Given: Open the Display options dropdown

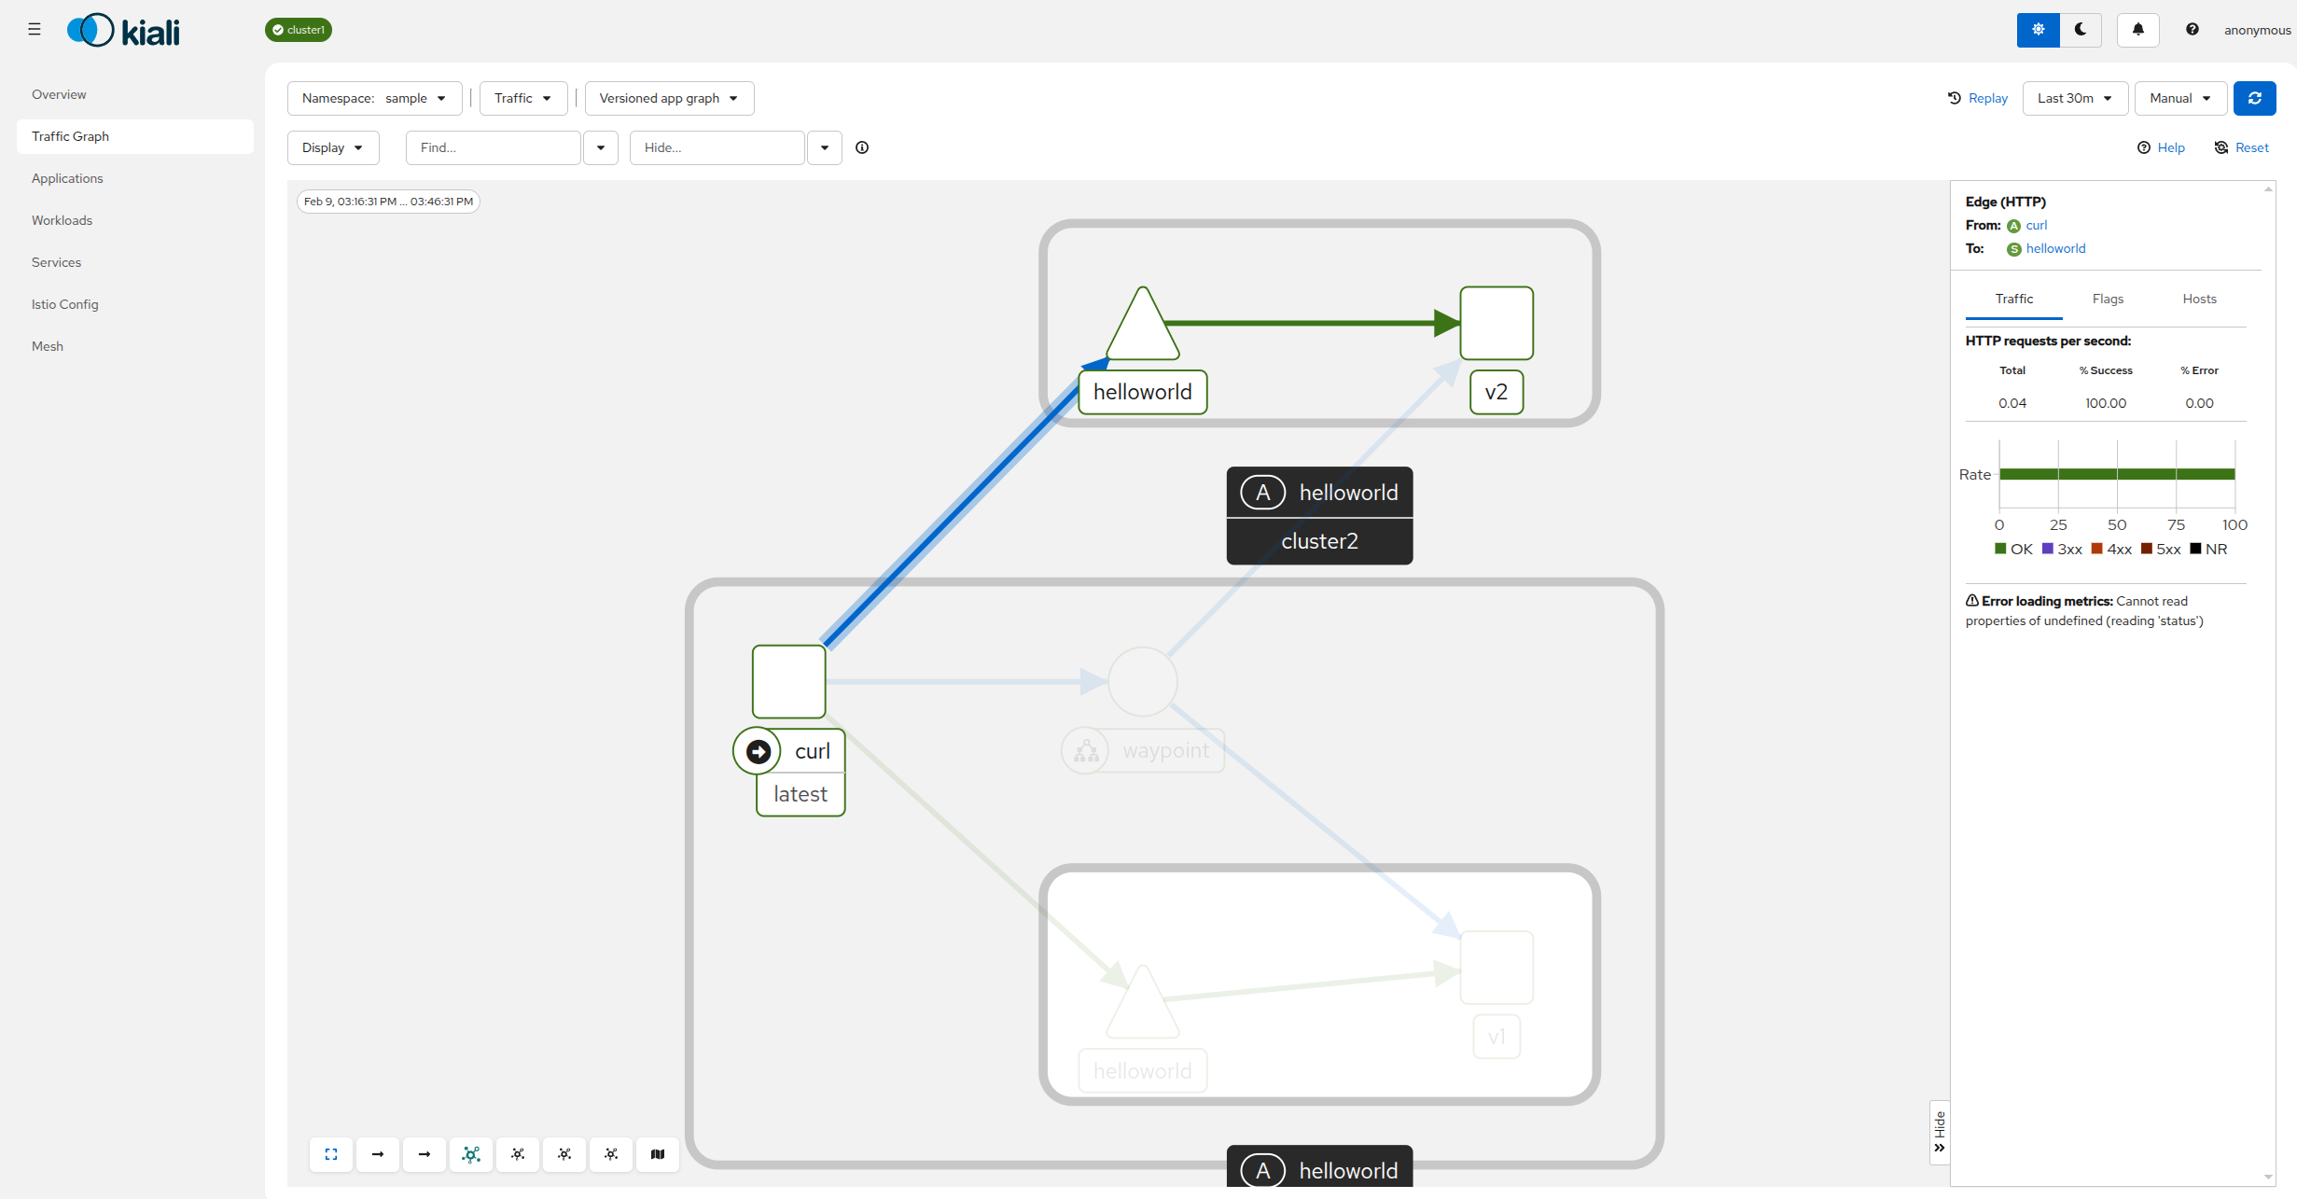Looking at the screenshot, I should point(332,147).
